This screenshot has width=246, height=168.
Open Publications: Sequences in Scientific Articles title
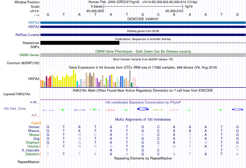click(143, 39)
